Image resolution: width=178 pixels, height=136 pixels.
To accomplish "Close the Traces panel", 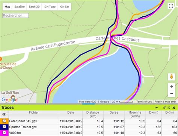I will [173, 108].
